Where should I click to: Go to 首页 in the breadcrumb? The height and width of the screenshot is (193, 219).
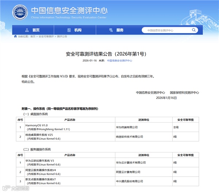click(33, 36)
